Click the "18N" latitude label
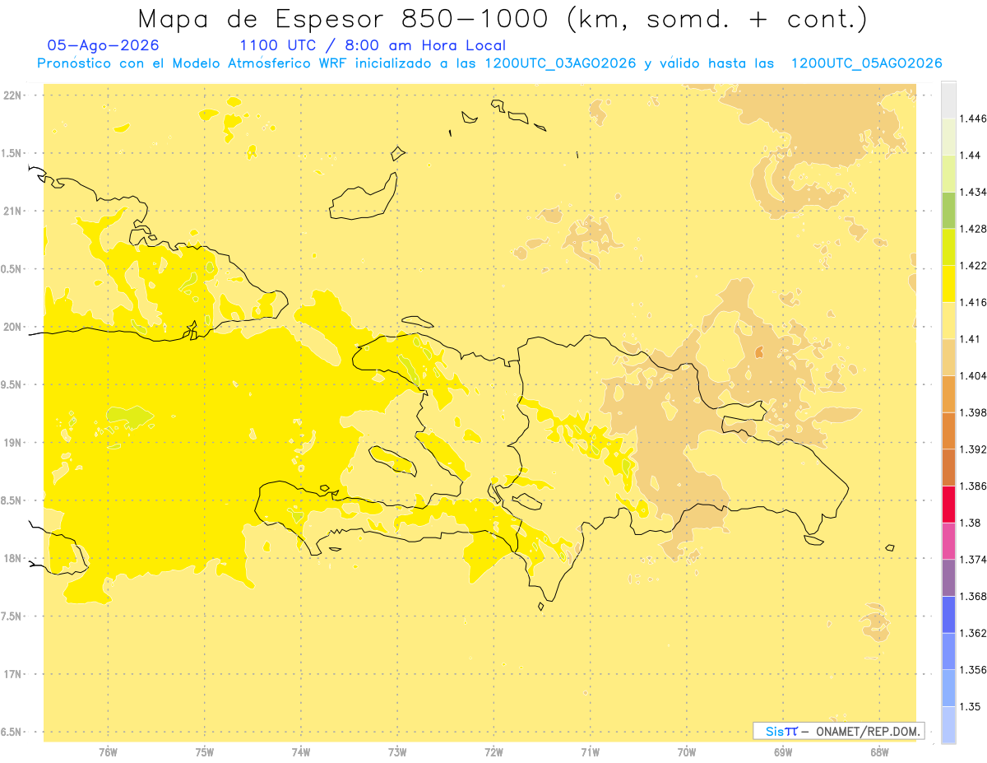 click(x=13, y=558)
